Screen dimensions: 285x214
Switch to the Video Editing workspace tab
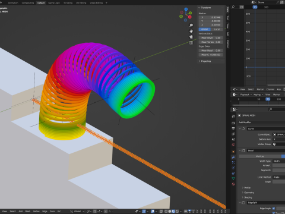point(96,3)
